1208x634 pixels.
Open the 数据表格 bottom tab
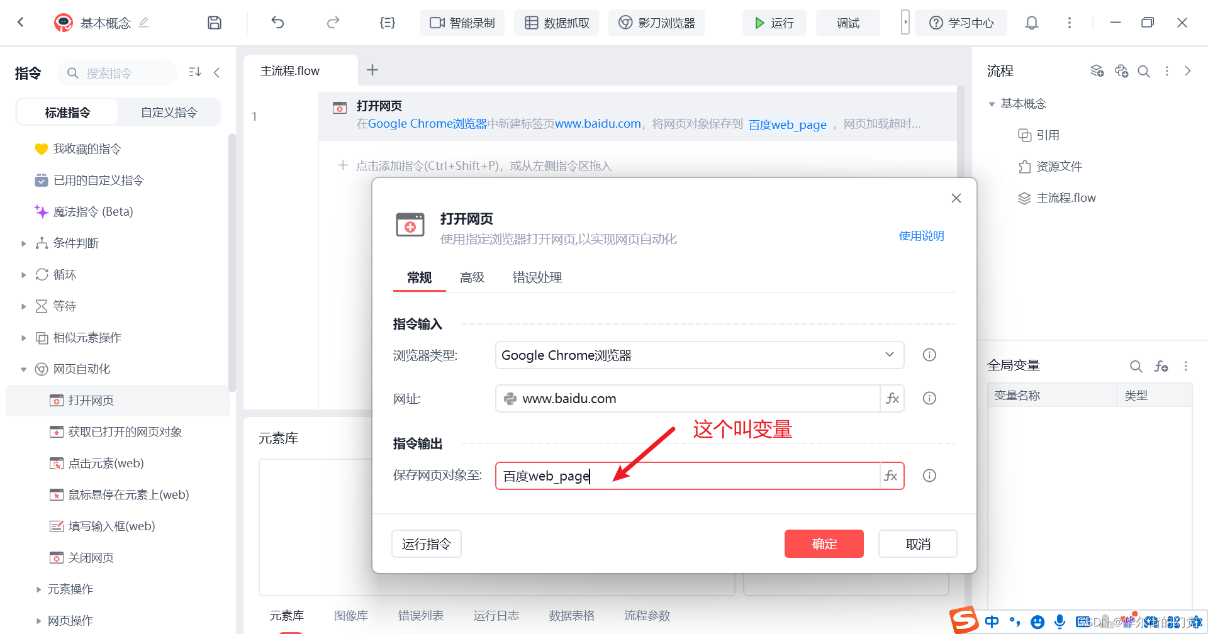(571, 615)
